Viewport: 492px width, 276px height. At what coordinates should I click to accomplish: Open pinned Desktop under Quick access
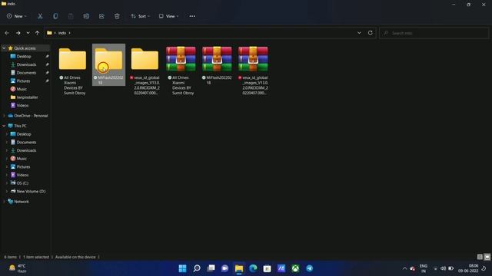(x=24, y=56)
